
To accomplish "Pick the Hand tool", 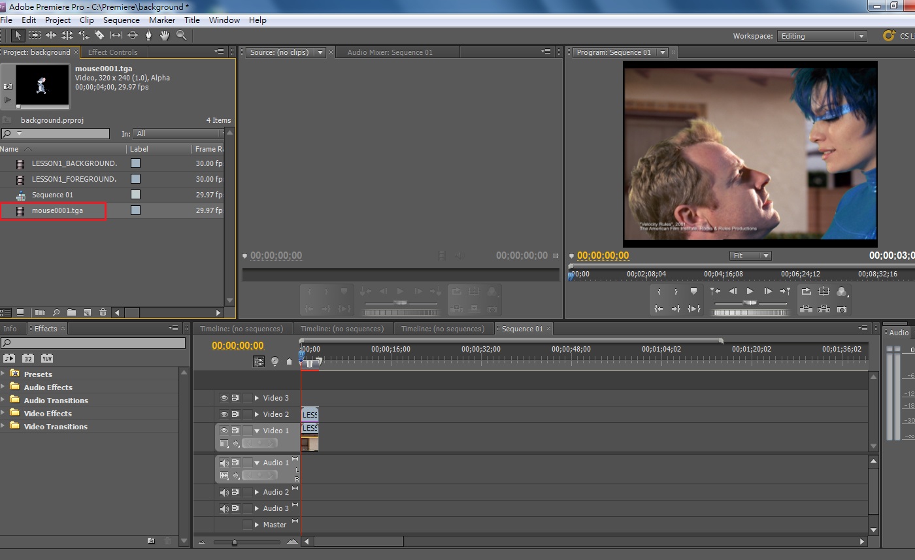I will pos(165,35).
